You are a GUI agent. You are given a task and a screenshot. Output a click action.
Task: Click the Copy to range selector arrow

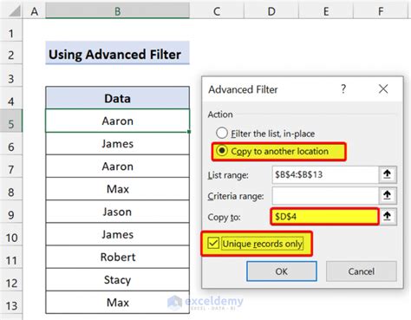point(388,217)
